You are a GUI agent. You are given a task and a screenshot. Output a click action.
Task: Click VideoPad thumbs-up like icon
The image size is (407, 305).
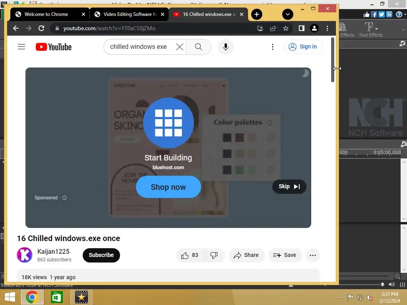[366, 15]
